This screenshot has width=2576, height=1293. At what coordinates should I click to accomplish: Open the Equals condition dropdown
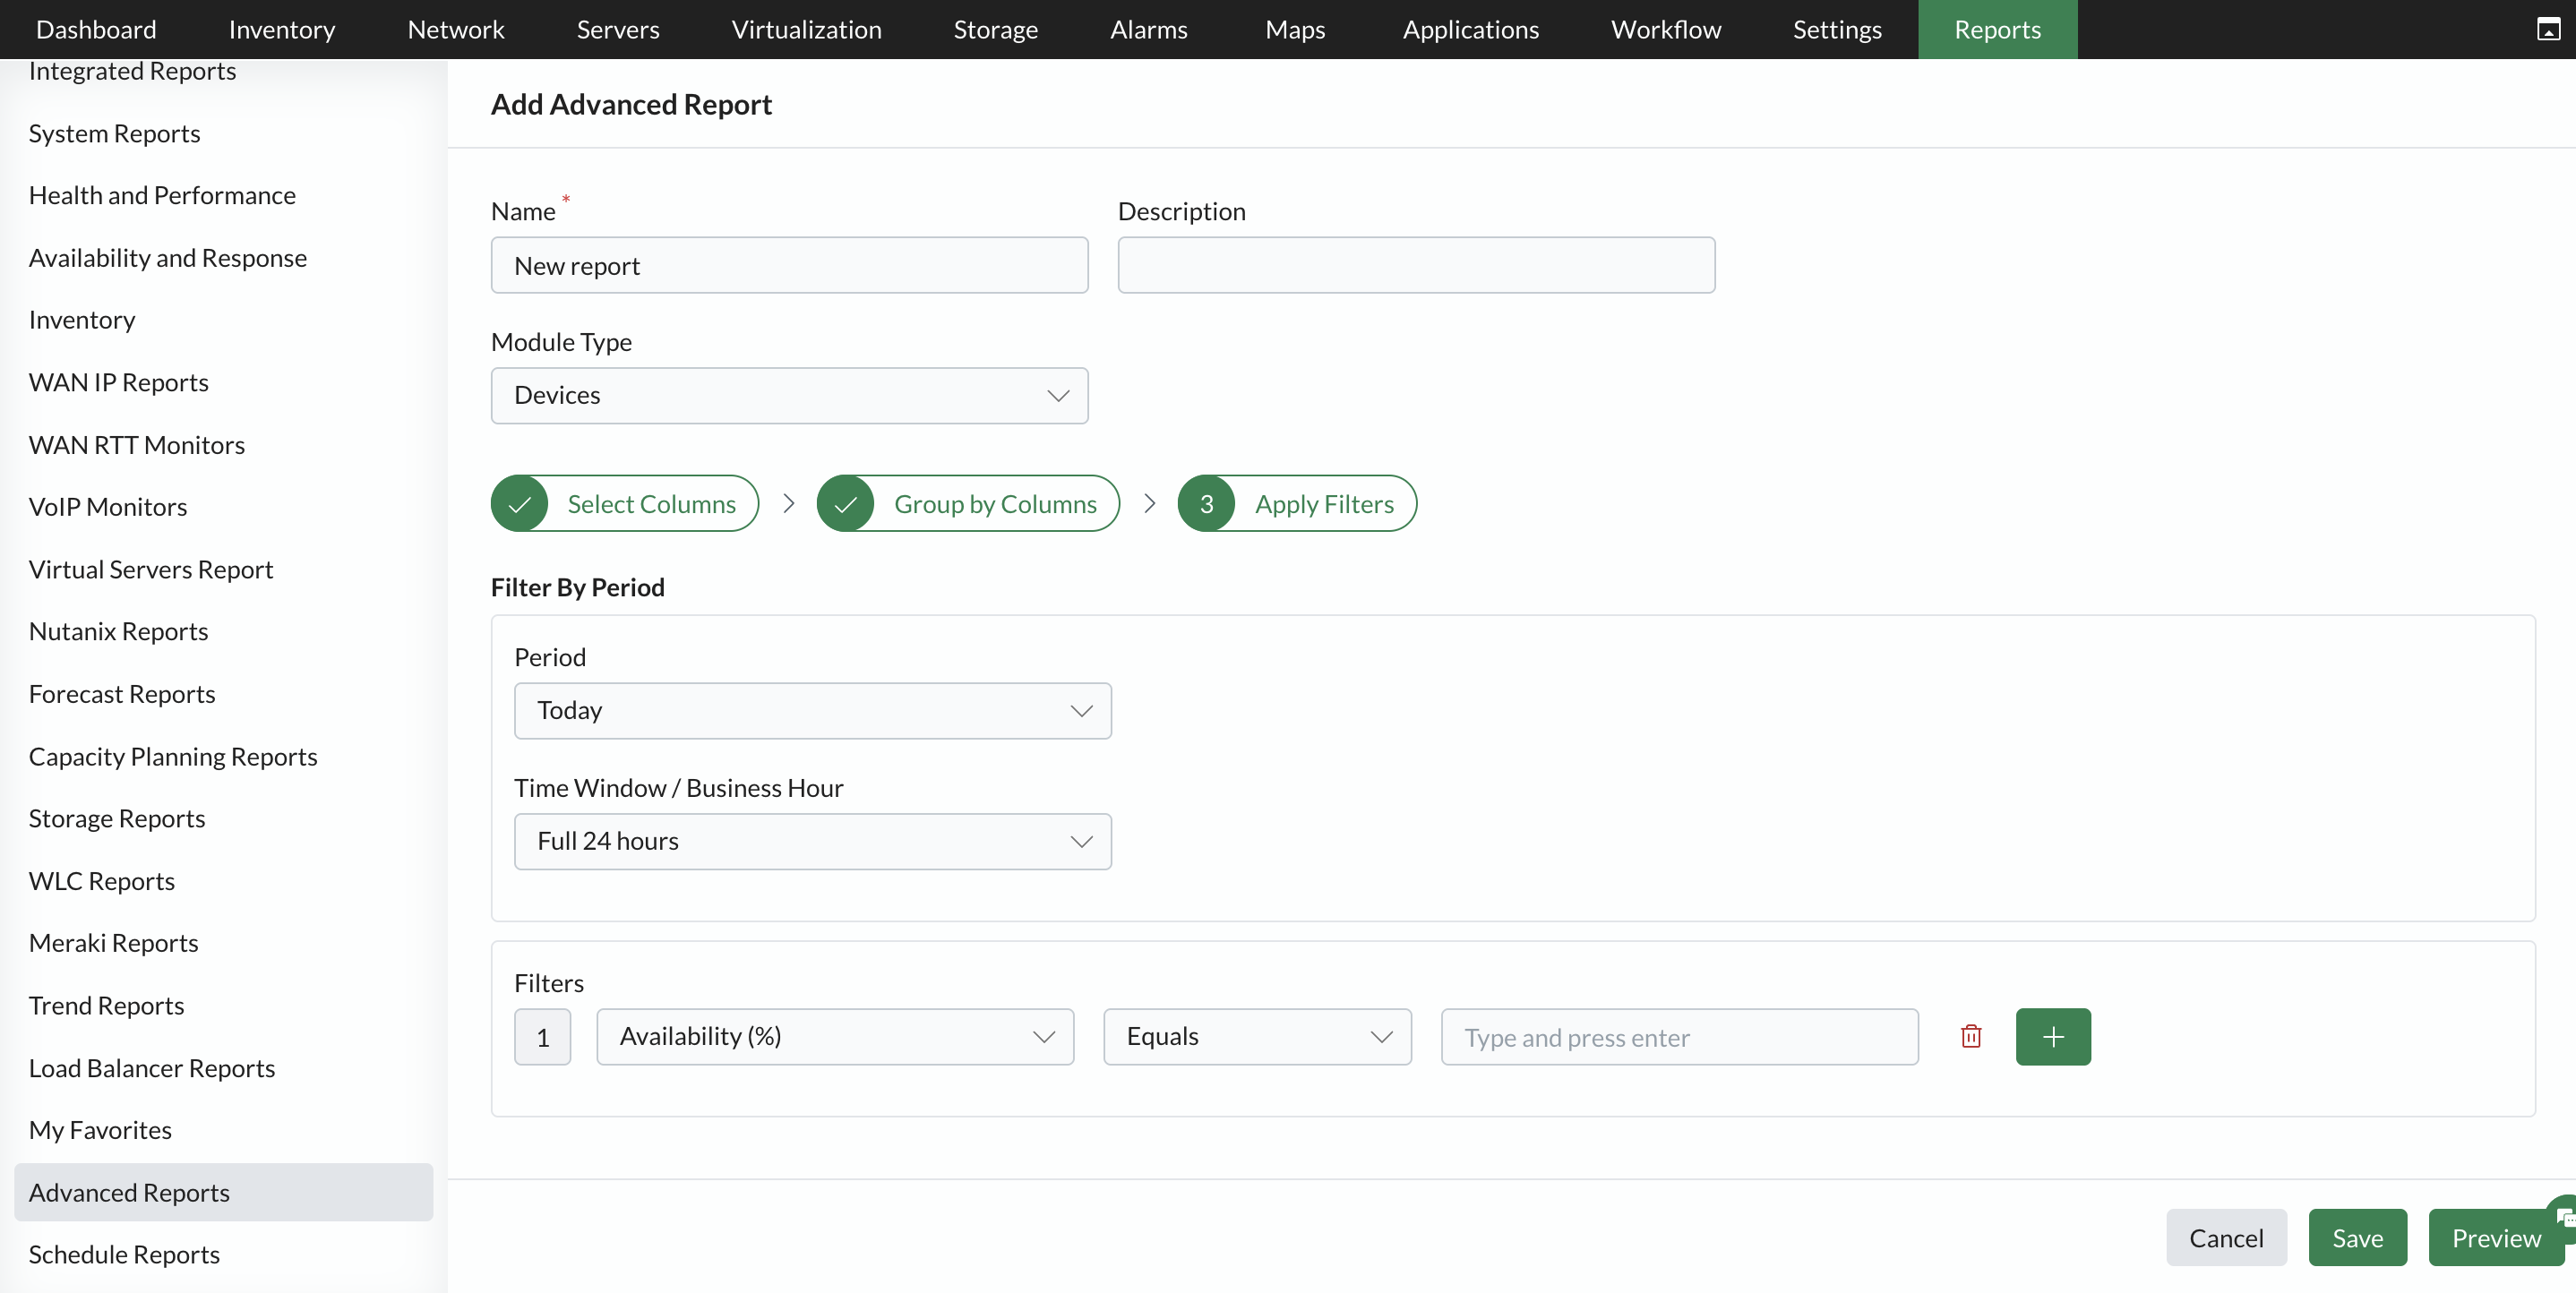tap(1257, 1036)
